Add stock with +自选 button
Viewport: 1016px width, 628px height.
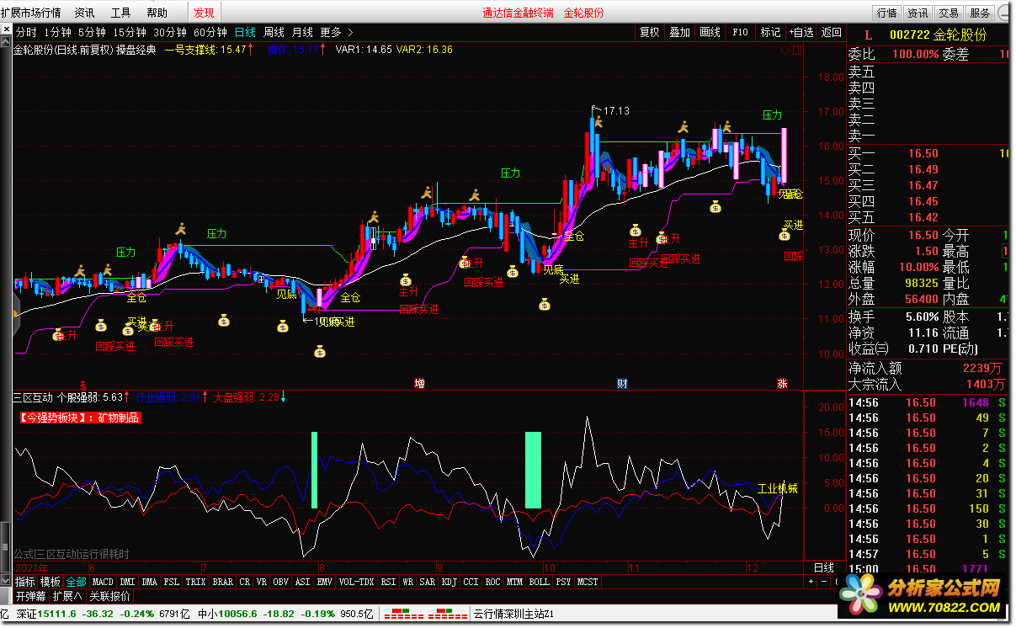pos(801,32)
